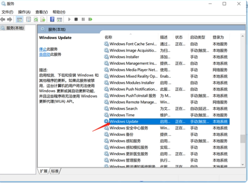
Task: Open the 文件(F) menu
Action: coord(7,12)
